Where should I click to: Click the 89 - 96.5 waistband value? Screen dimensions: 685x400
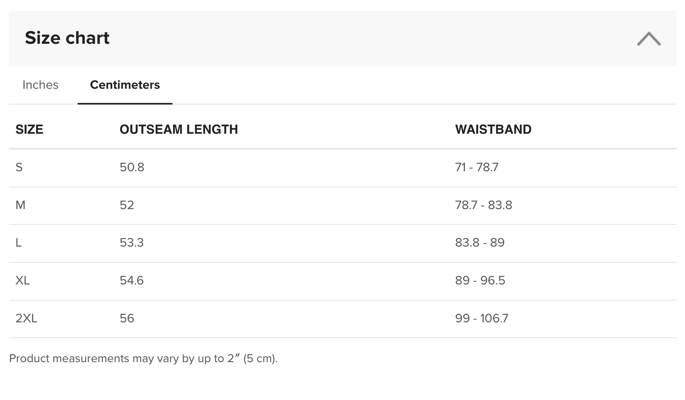(x=480, y=281)
